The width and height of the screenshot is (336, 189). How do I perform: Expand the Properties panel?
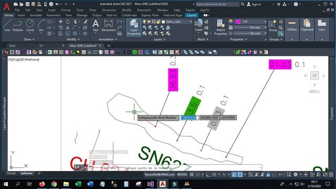click(x=238, y=39)
